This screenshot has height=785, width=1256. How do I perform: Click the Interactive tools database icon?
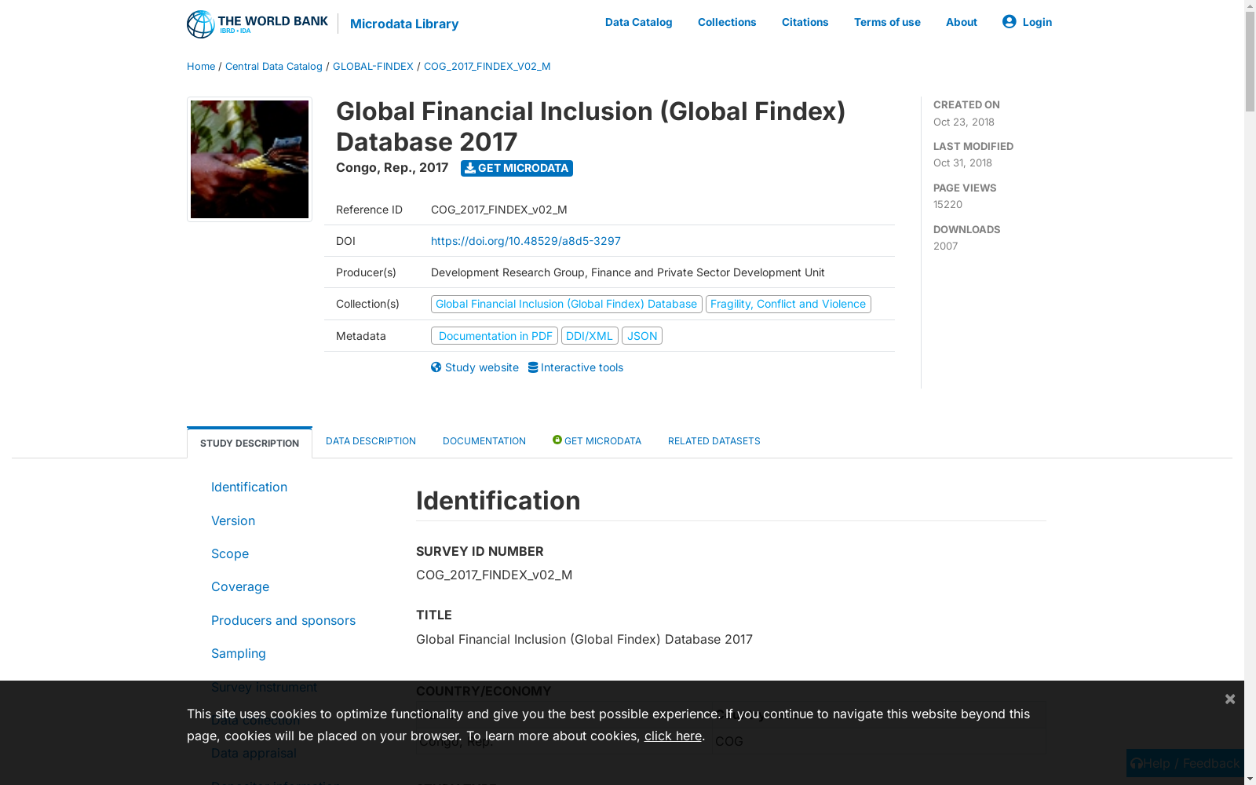[533, 367]
